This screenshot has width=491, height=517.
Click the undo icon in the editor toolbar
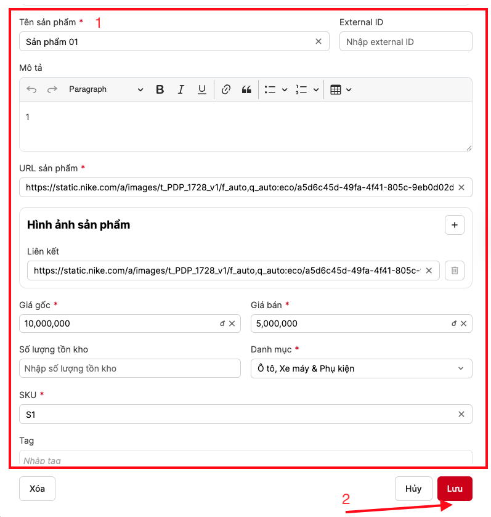click(x=32, y=89)
